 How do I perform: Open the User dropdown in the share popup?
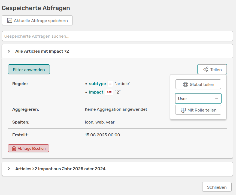(198, 98)
